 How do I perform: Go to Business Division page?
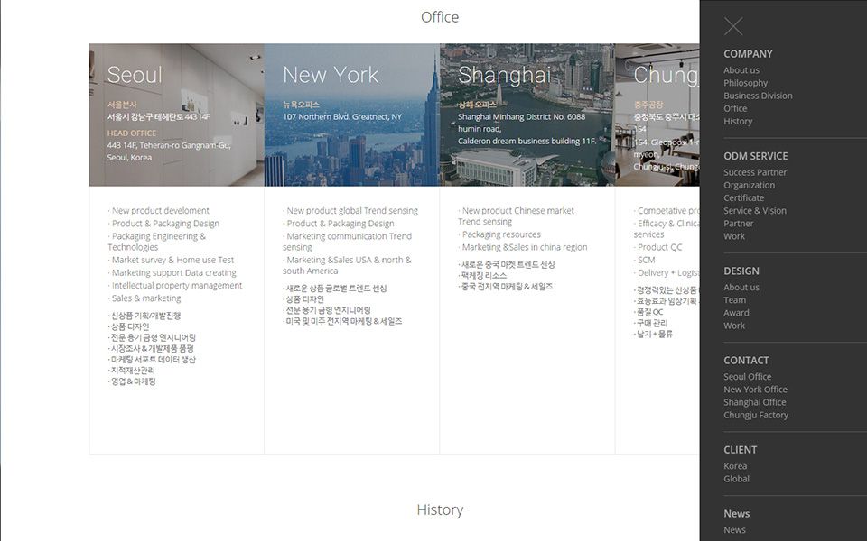(758, 96)
